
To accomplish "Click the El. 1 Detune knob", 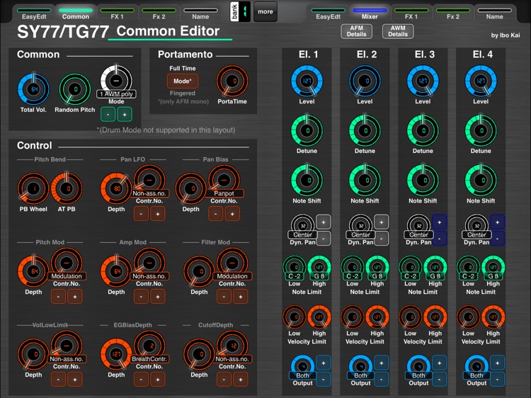I will (307, 131).
